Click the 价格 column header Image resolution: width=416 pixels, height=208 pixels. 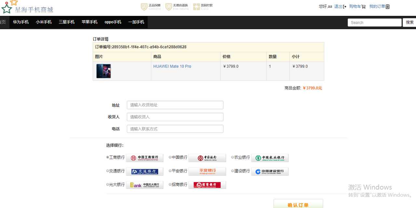click(x=226, y=57)
